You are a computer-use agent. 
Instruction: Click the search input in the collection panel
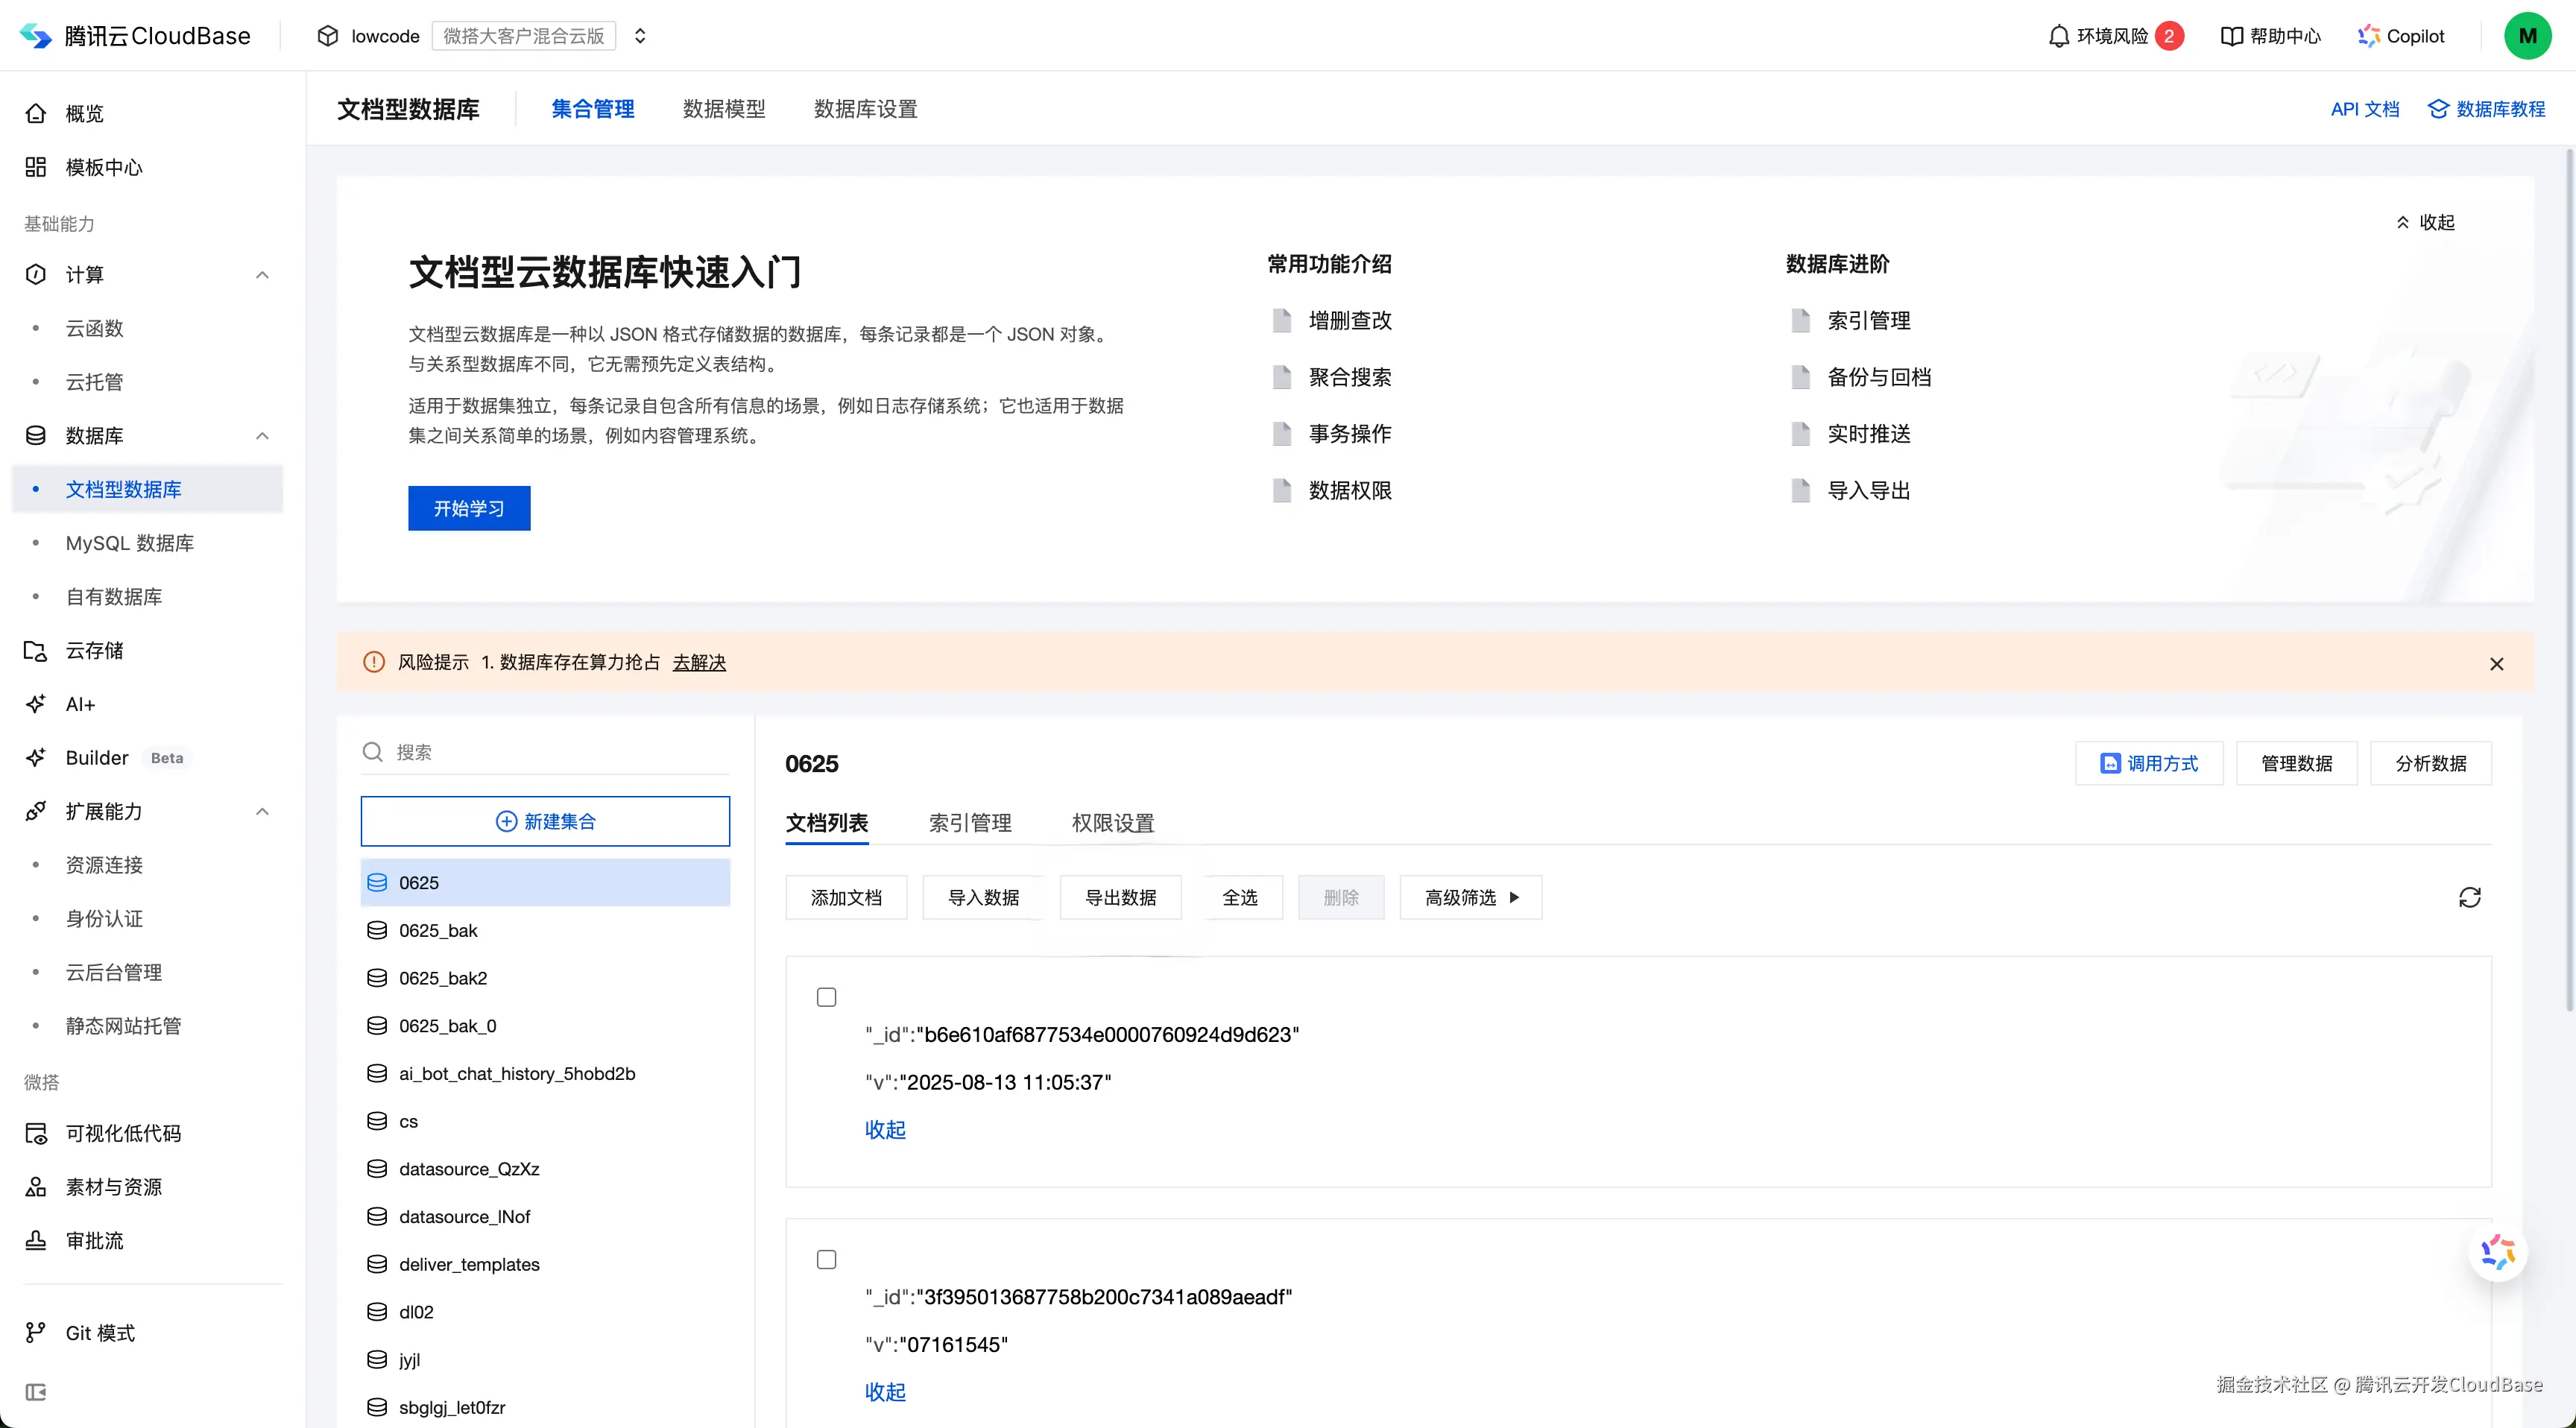[x=545, y=752]
